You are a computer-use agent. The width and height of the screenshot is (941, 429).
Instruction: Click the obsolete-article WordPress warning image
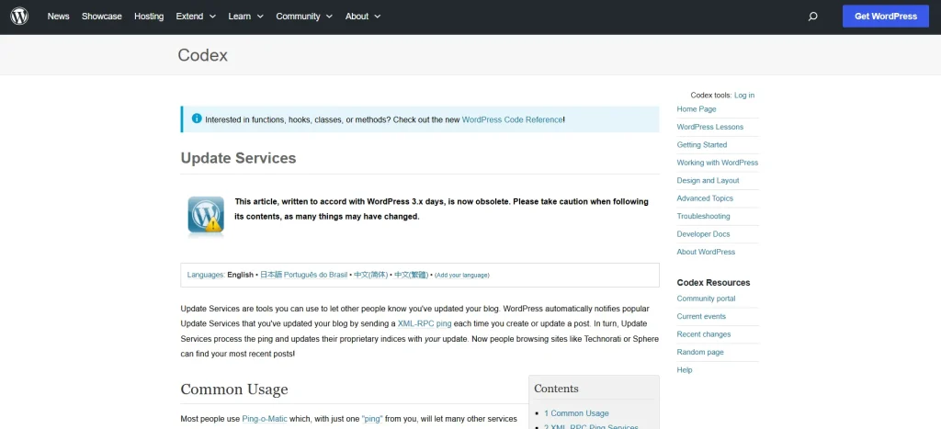click(x=206, y=215)
